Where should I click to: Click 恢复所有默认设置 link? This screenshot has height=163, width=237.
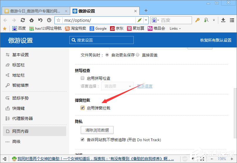[216, 40]
